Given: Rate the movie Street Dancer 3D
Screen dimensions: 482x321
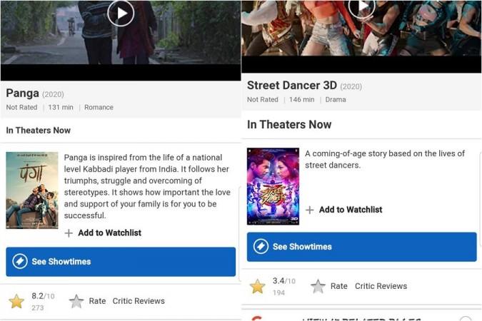Looking at the screenshot, I should (339, 286).
